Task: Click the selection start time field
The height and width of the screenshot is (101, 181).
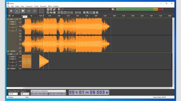Action: 39,94
